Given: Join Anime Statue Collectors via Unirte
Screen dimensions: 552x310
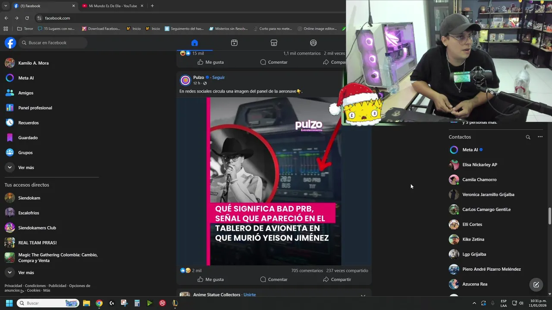Looking at the screenshot, I should (x=250, y=295).
